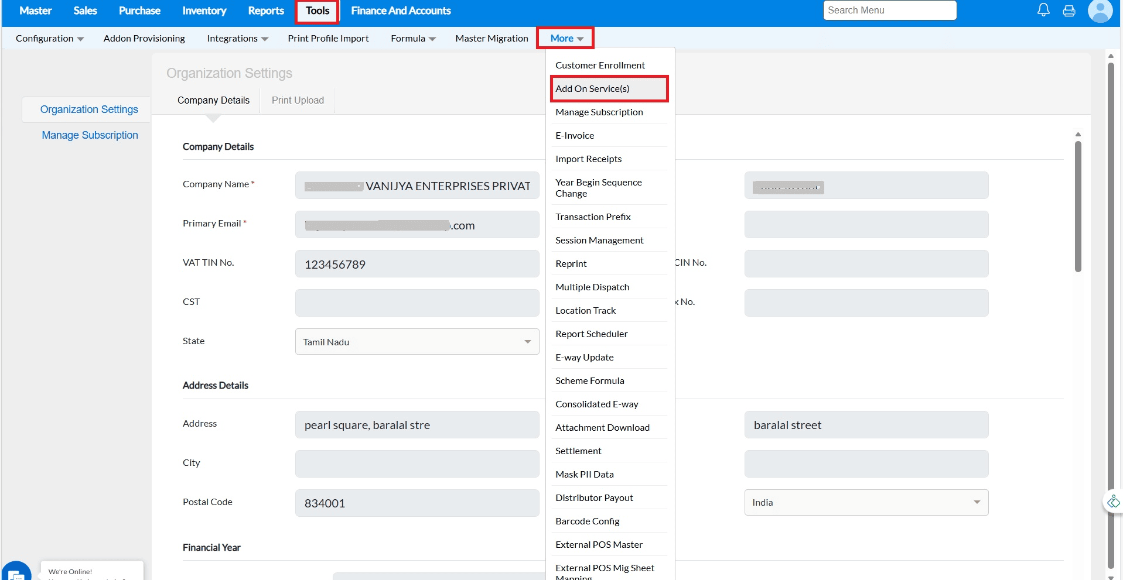Switch to the Print Upload tab
This screenshot has height=580, width=1123.
(x=298, y=101)
